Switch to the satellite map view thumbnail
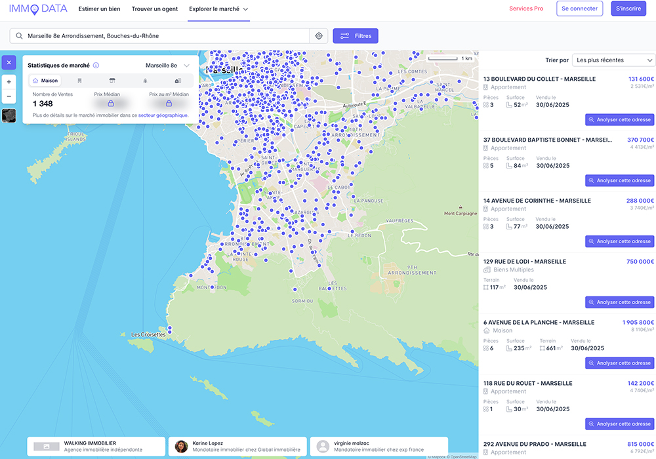 (9, 115)
